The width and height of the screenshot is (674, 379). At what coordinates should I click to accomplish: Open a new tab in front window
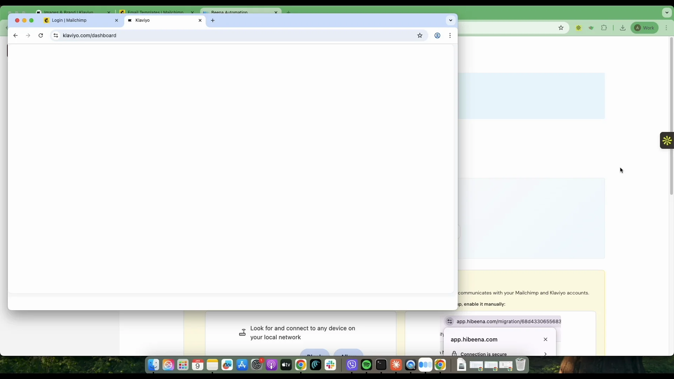213,20
